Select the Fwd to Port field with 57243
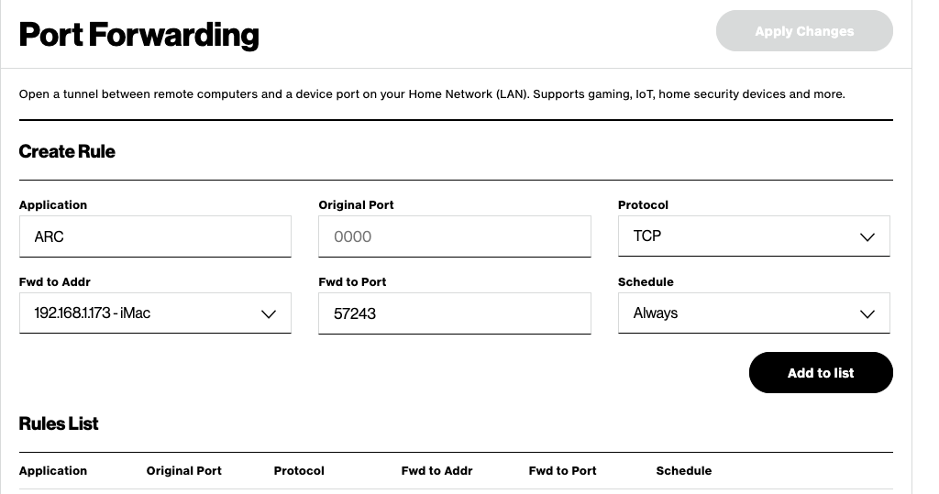 tap(455, 313)
